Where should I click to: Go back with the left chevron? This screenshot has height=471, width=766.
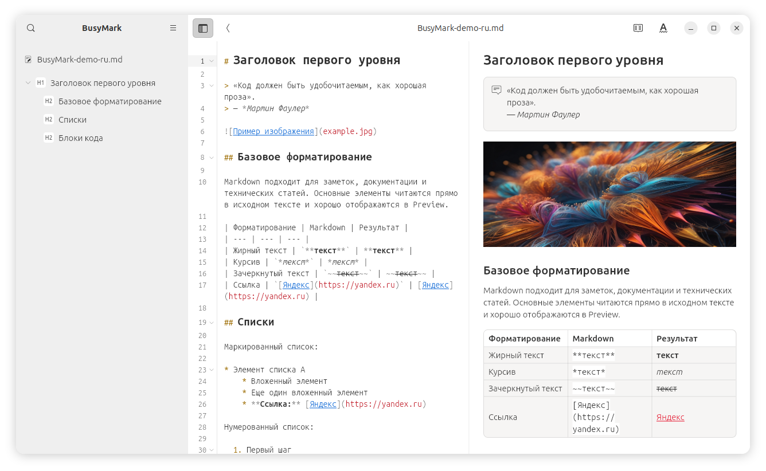(228, 28)
